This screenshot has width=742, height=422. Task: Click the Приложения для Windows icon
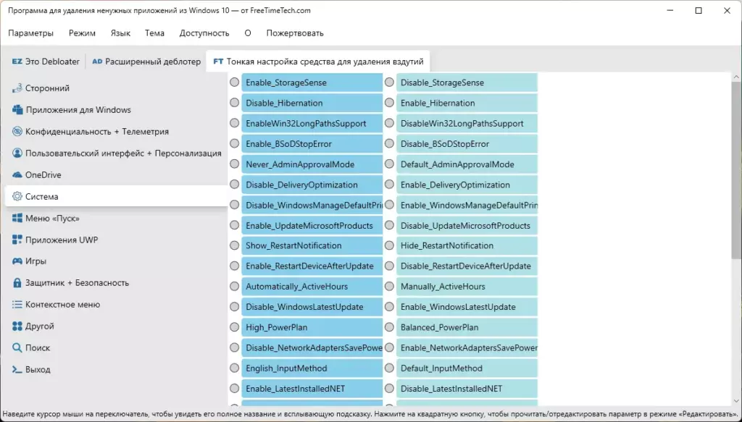pos(17,109)
